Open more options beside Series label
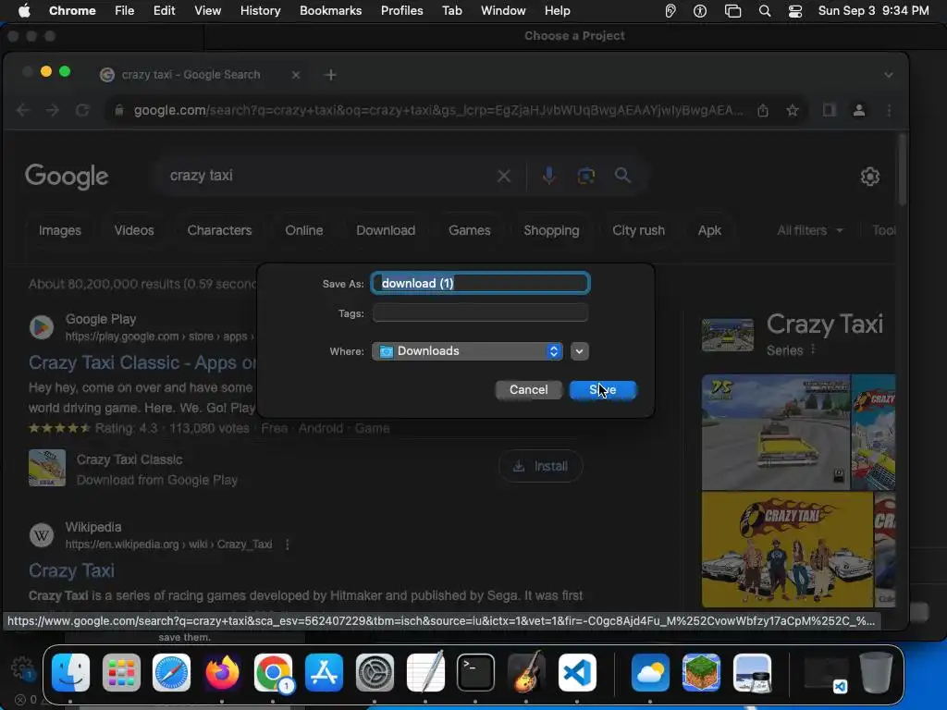This screenshot has height=710, width=947. pyautogui.click(x=813, y=349)
